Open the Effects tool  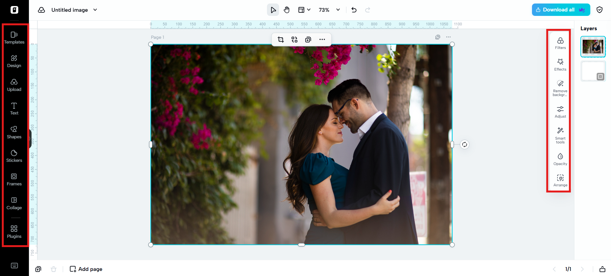tap(560, 65)
